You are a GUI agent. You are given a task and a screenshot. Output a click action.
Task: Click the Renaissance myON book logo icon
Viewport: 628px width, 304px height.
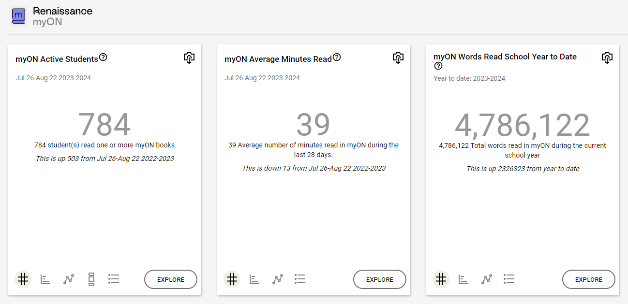click(x=18, y=16)
